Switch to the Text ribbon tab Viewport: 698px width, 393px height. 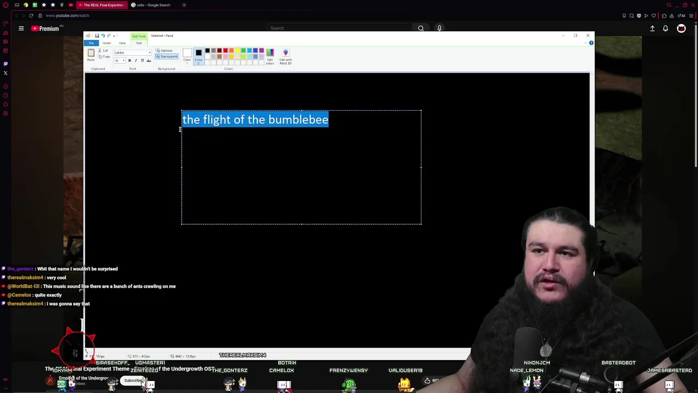(x=139, y=43)
